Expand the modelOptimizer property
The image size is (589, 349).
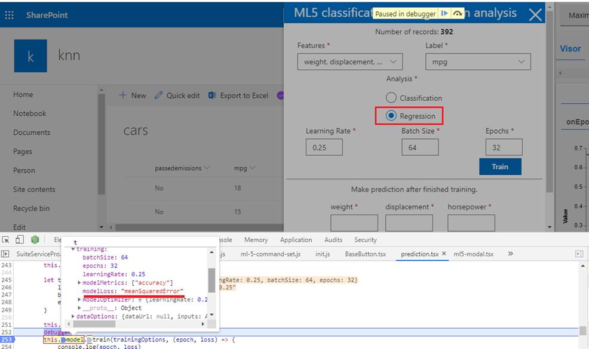click(79, 299)
